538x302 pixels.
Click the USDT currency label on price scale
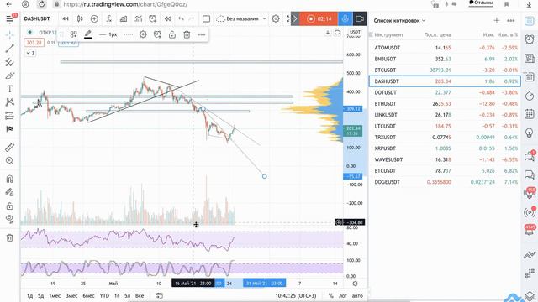click(355, 32)
